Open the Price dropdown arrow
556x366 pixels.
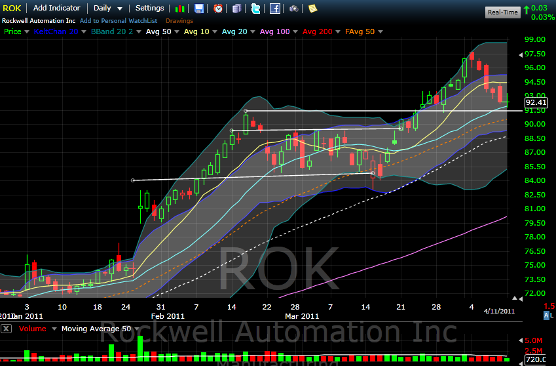click(27, 32)
